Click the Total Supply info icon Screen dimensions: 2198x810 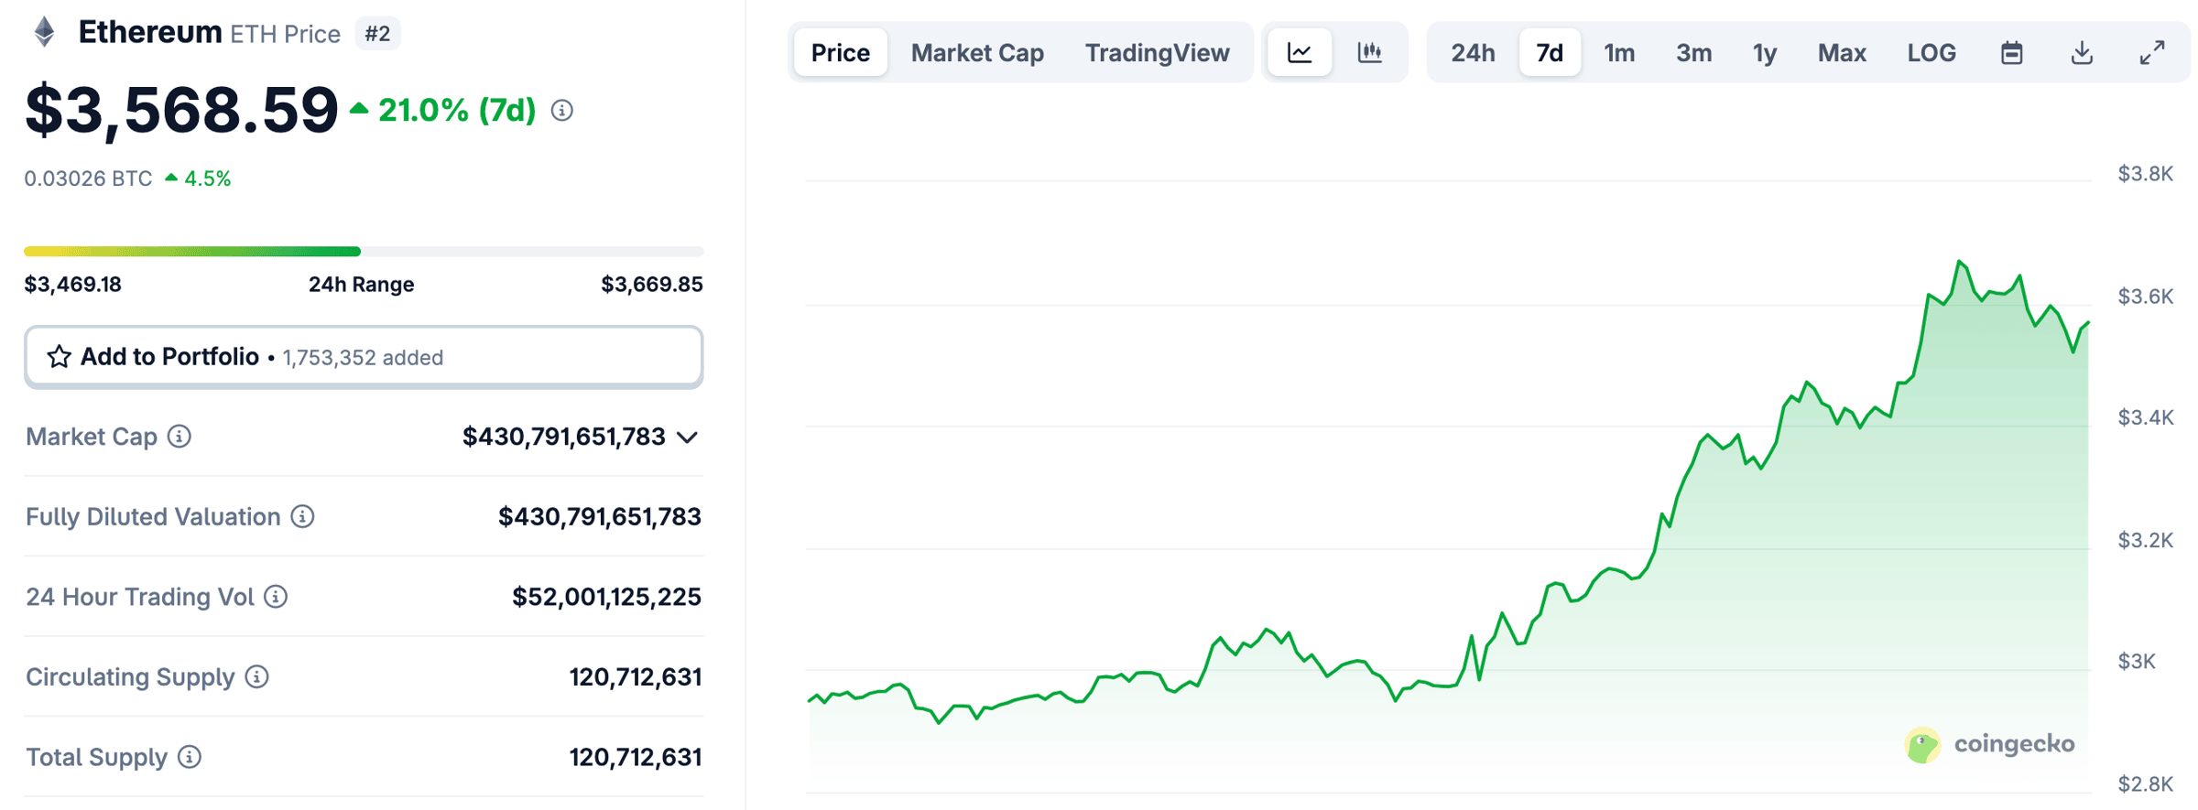tap(190, 757)
